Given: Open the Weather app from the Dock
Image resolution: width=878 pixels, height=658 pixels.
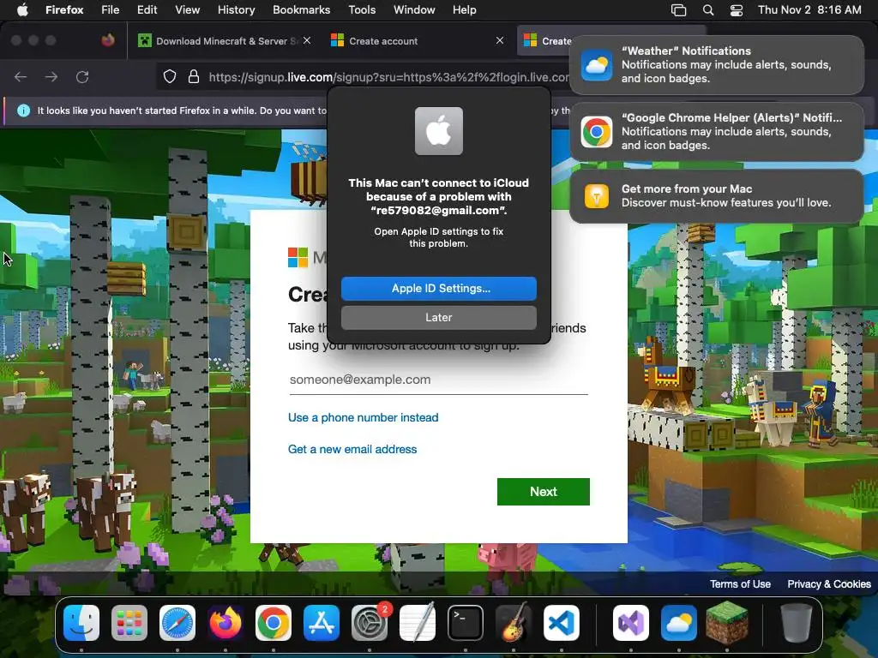Looking at the screenshot, I should pyautogui.click(x=679, y=623).
